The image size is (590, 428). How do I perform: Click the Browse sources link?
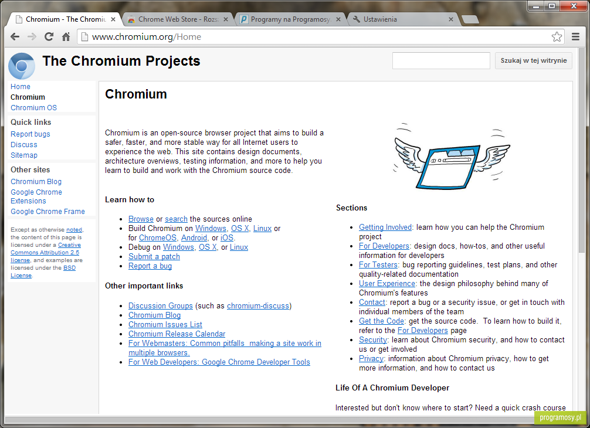click(141, 219)
